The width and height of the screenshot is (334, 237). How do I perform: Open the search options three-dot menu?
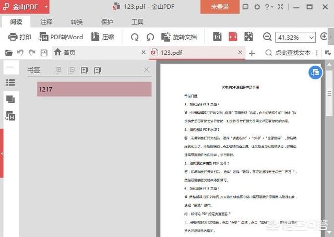point(317,53)
